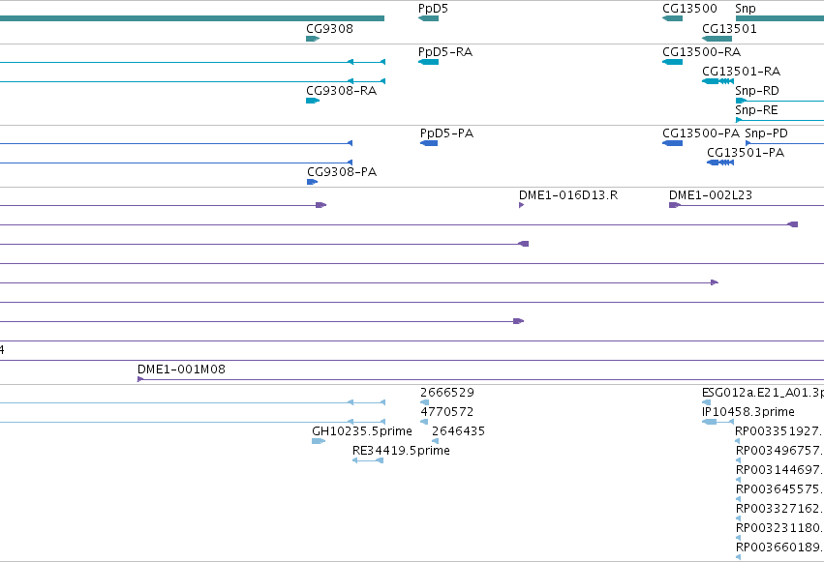Viewport: 824px width, 562px height.
Task: Click the RP003660189 label
Action: click(779, 547)
